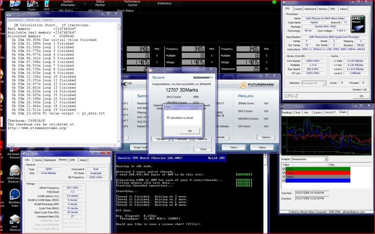Click the alfredo@almico.com link in SpeedFan
Image resolution: width=375 pixels, height=234 pixels.
[x=353, y=212]
